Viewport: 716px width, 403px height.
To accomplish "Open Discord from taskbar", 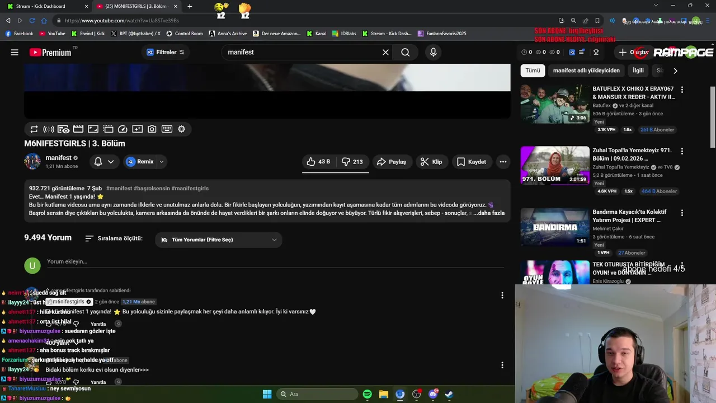I will 432,394.
